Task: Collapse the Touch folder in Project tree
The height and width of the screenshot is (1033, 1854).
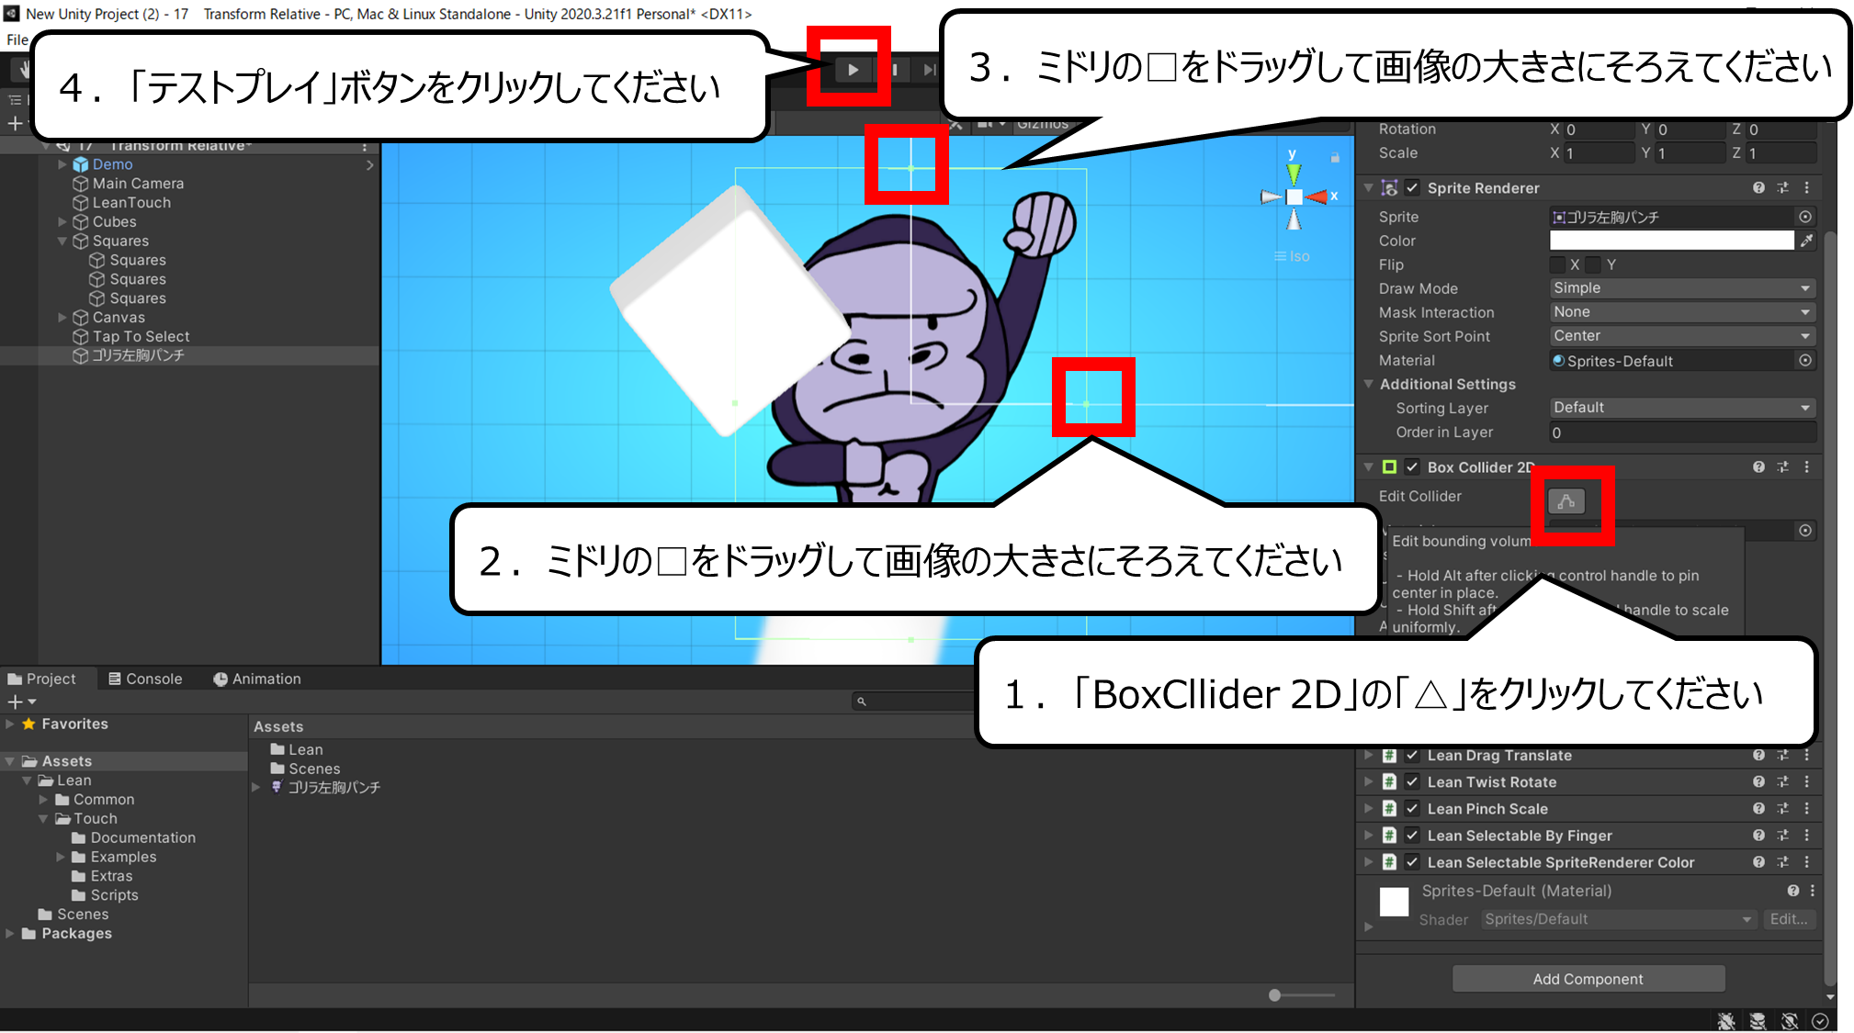Action: pyautogui.click(x=43, y=818)
